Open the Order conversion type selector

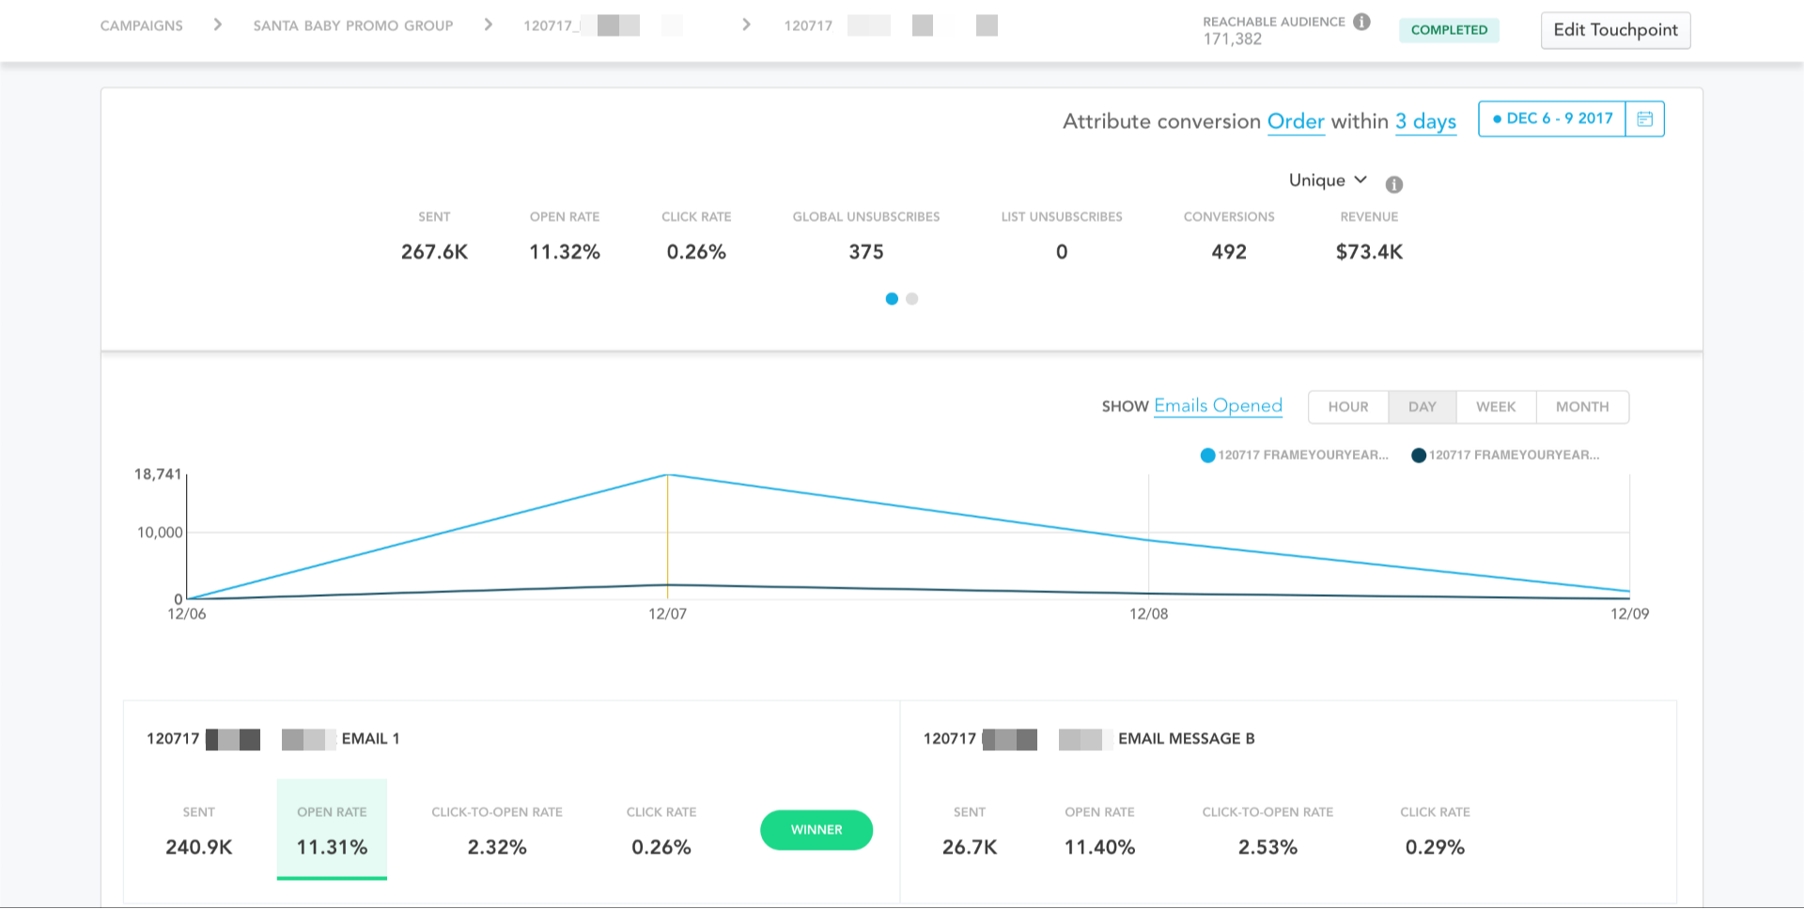1296,121
